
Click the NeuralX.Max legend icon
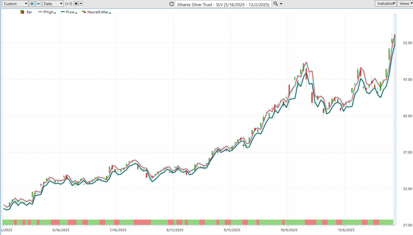[84, 12]
